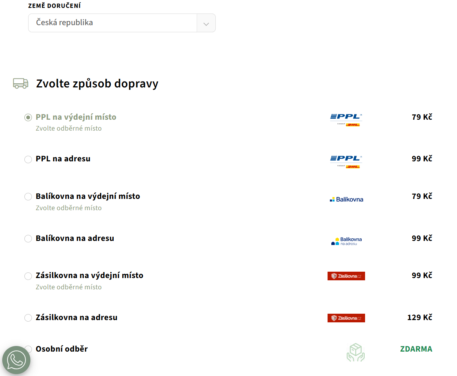Viewport: 457px width, 376px height.
Task: Select PPL na adresu radio button
Action: [x=28, y=159]
